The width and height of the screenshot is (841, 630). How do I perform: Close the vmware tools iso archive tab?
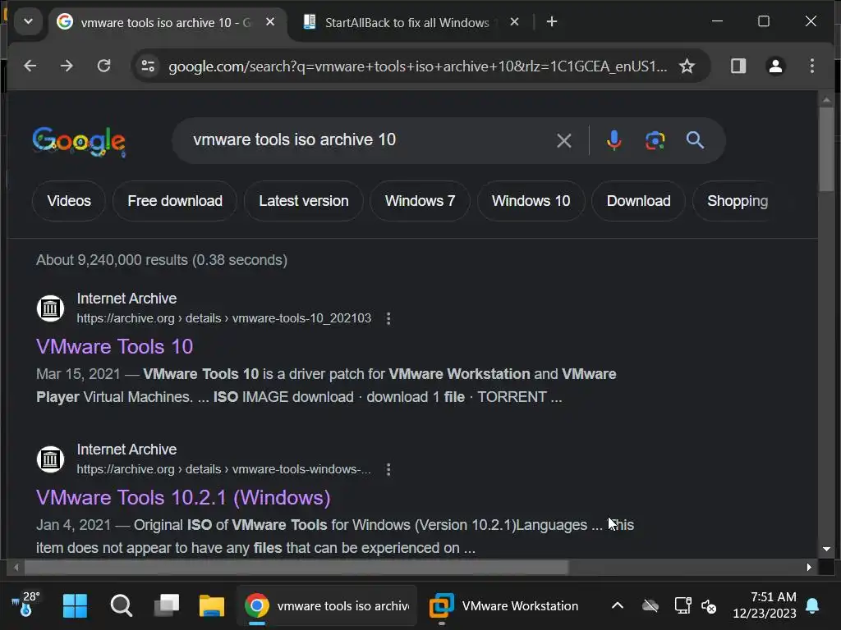[270, 22]
